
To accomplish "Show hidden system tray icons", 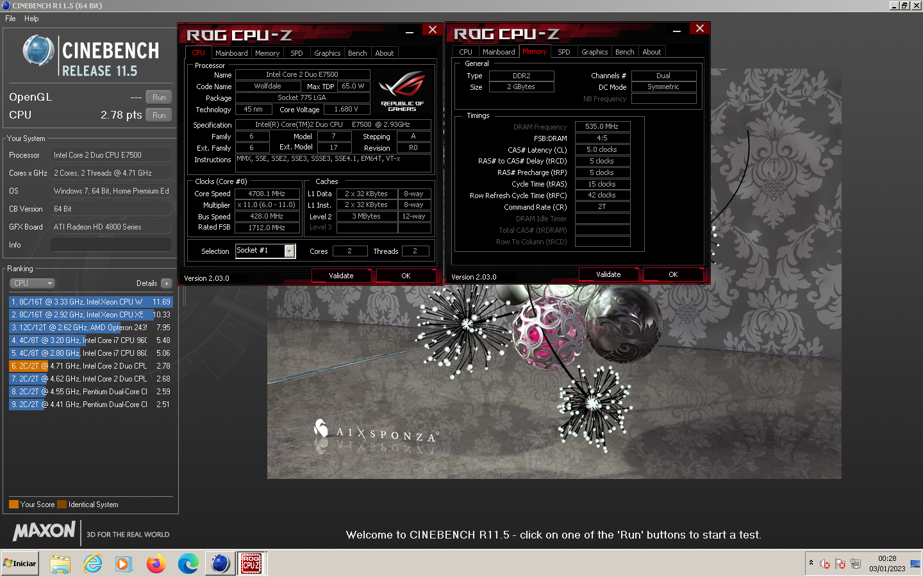I will pyautogui.click(x=811, y=563).
